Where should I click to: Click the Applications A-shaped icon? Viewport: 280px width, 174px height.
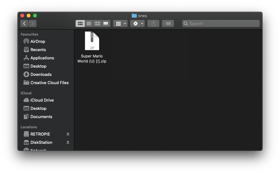coord(26,58)
